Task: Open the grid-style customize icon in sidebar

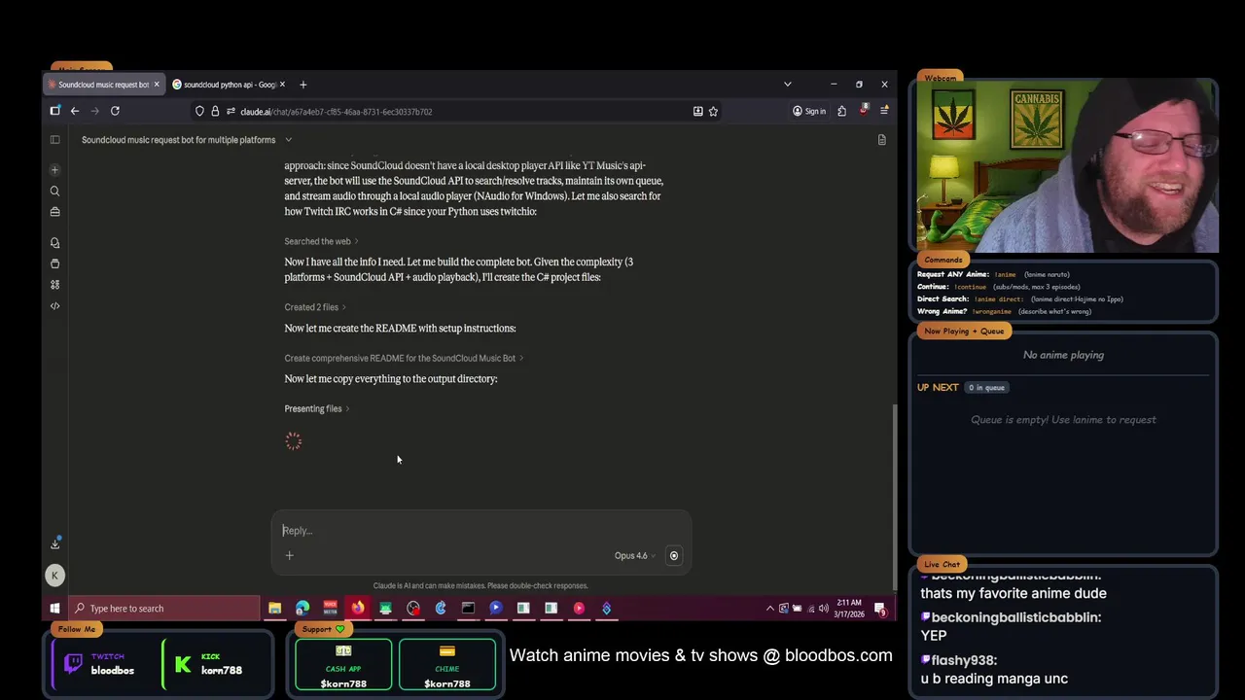Action: [54, 285]
